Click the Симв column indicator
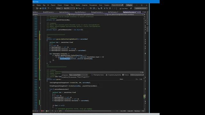The image size is (205, 115). [130, 111]
